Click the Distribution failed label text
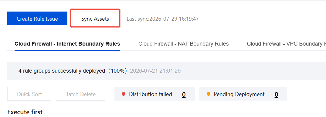 click(x=151, y=94)
